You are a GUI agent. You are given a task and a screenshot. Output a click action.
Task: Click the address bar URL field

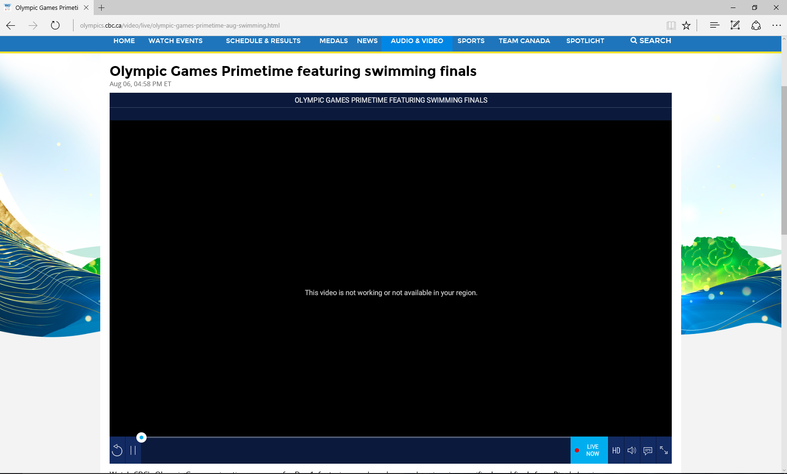pos(365,25)
